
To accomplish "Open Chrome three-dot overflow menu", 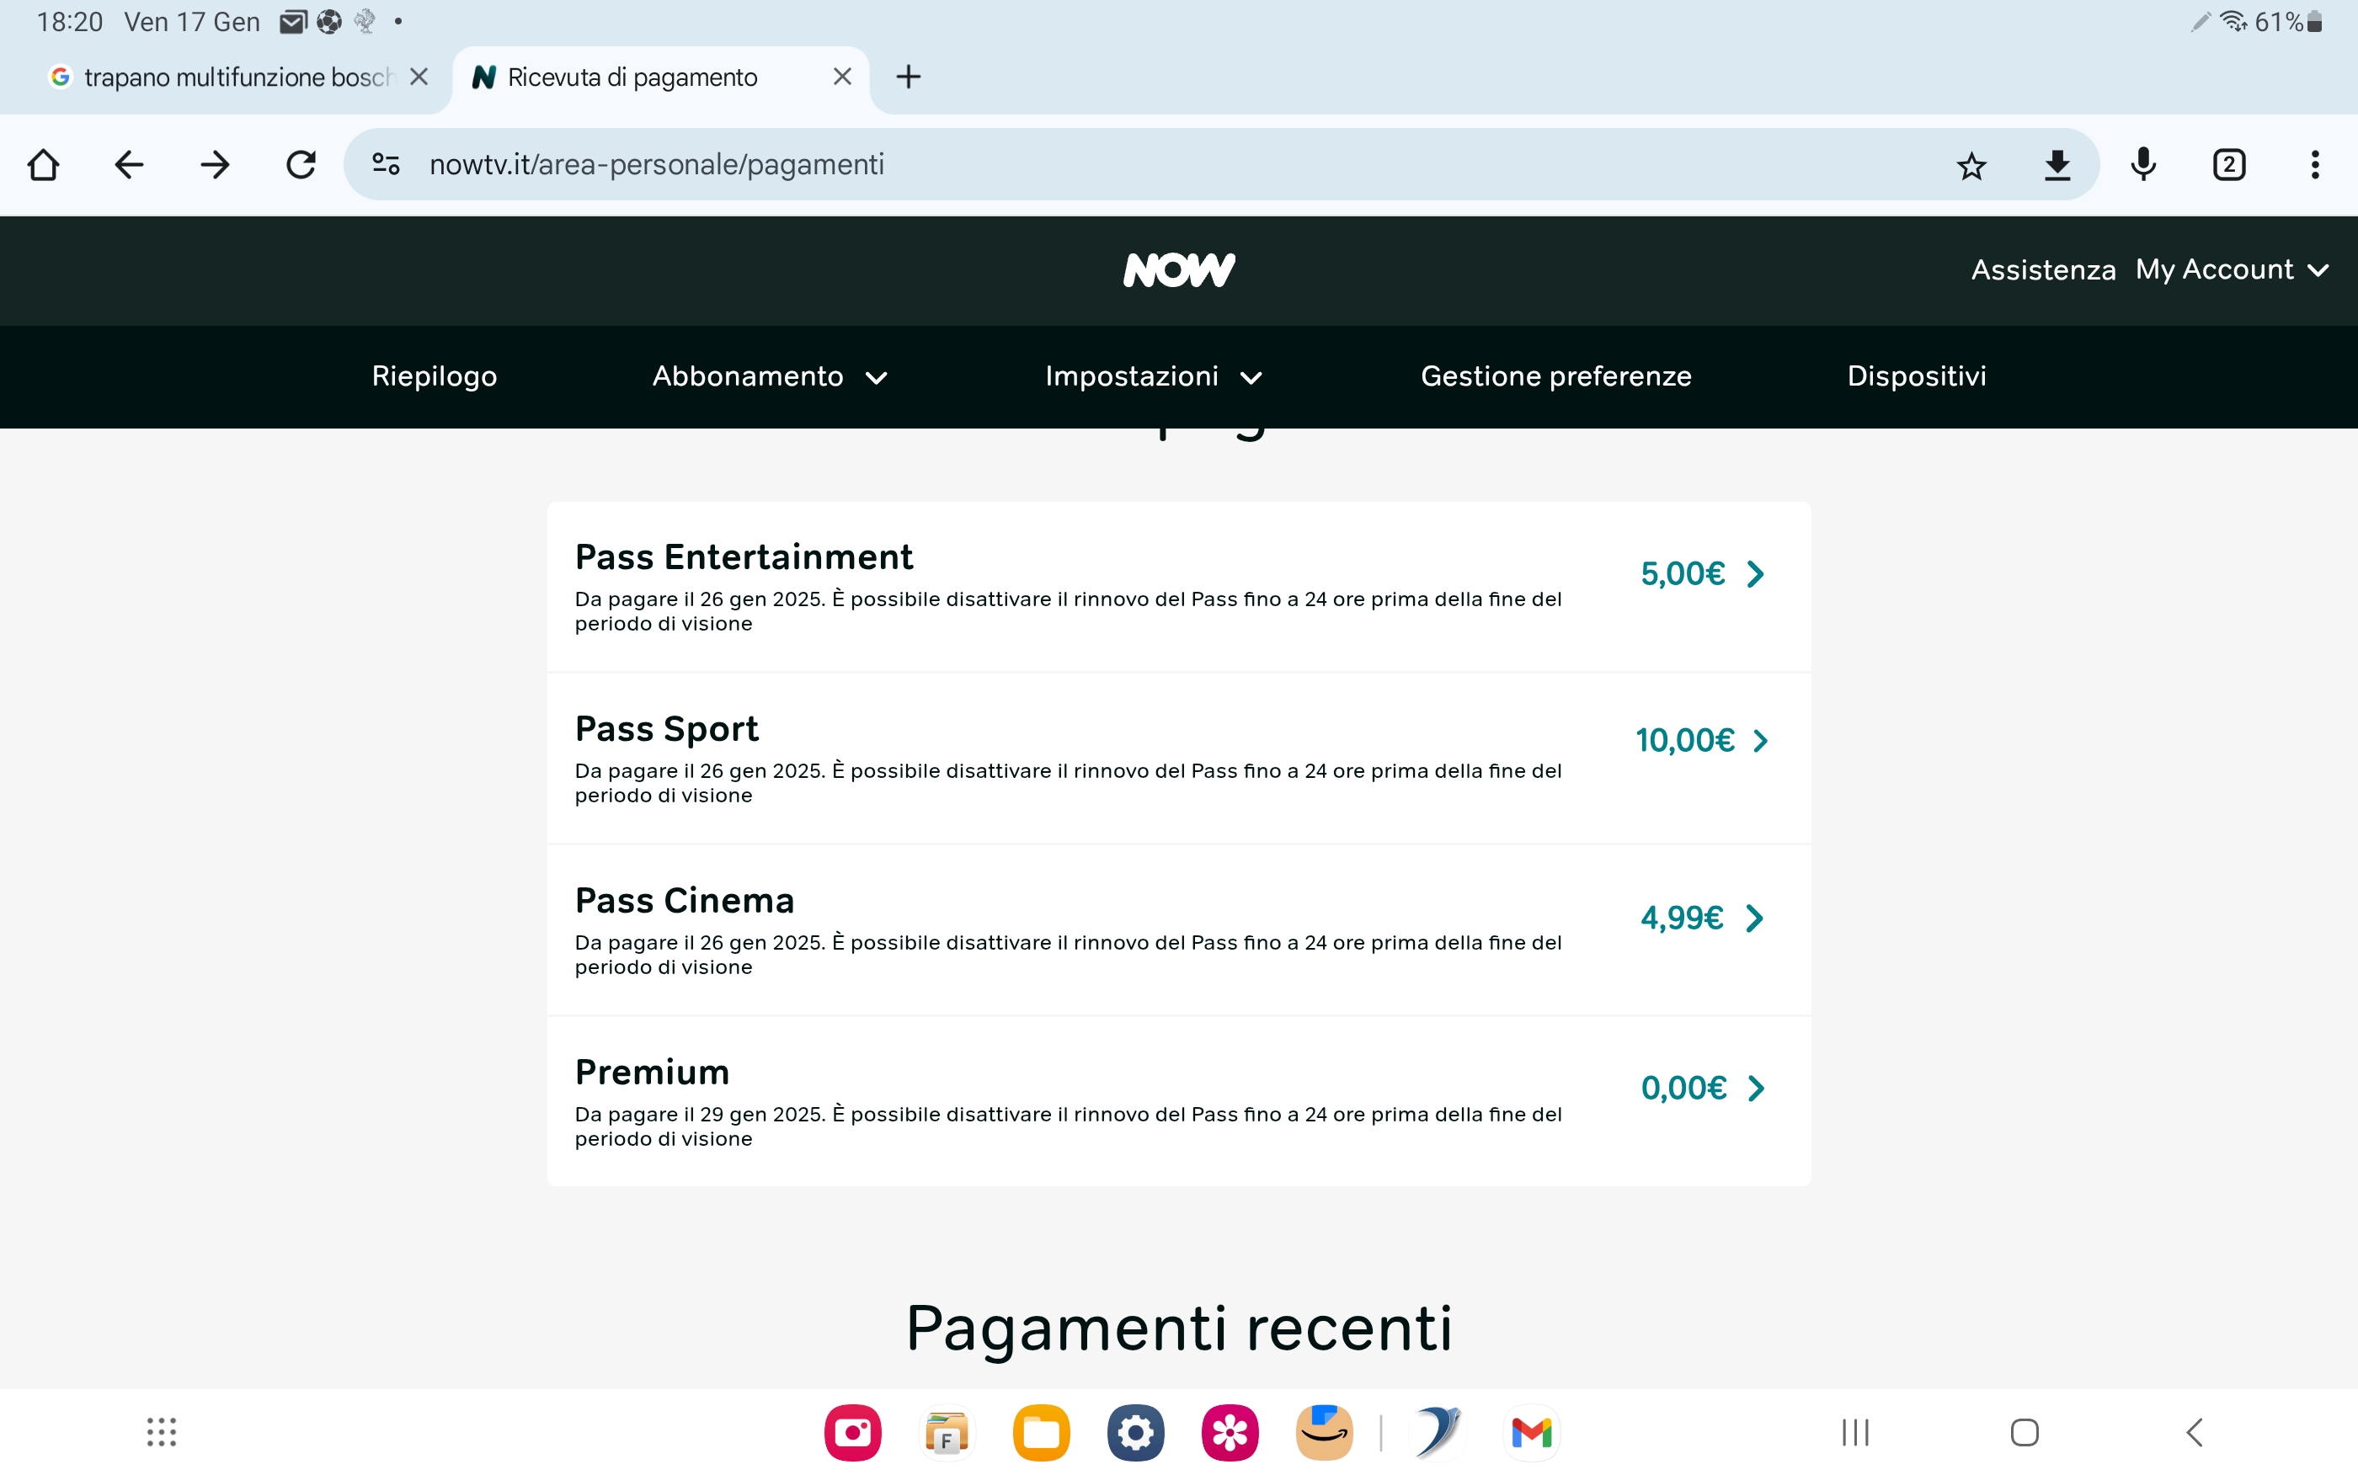I will [x=2315, y=165].
